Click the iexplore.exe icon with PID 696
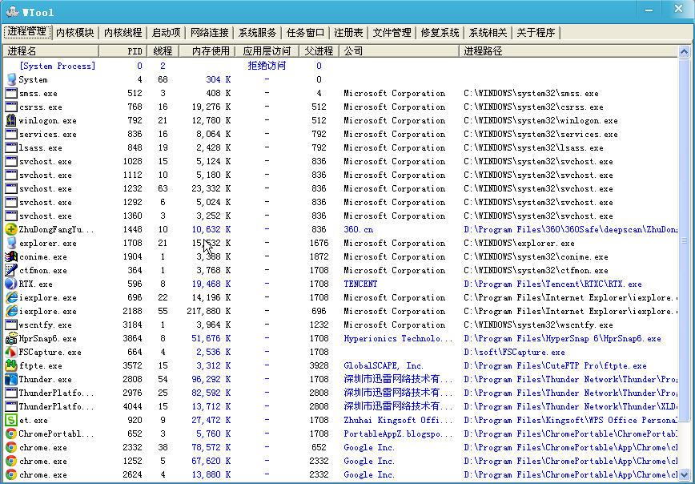This screenshot has width=695, height=484. (11, 297)
